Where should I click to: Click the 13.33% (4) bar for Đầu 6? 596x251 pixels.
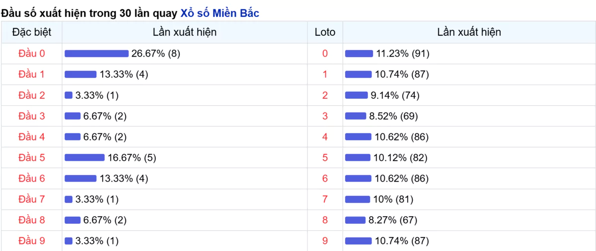click(80, 179)
